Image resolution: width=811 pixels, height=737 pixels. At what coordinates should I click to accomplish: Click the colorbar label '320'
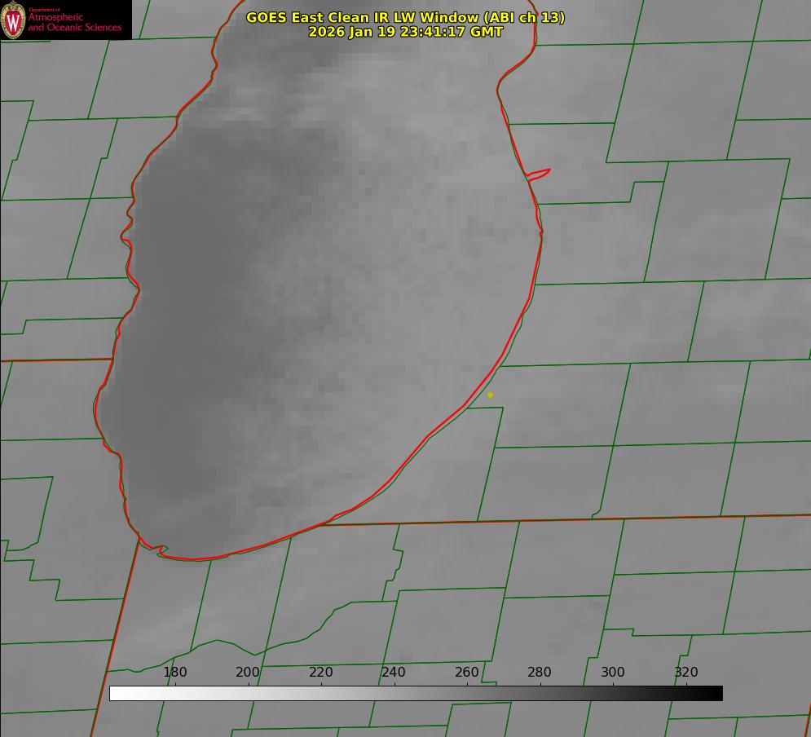(686, 672)
